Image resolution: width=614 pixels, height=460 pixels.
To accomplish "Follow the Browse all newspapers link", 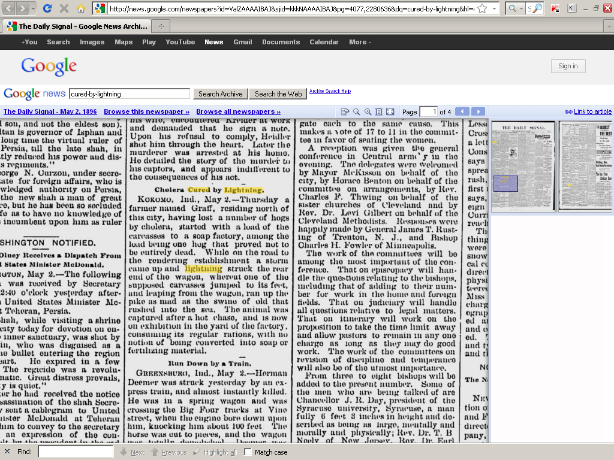I will [x=239, y=111].
